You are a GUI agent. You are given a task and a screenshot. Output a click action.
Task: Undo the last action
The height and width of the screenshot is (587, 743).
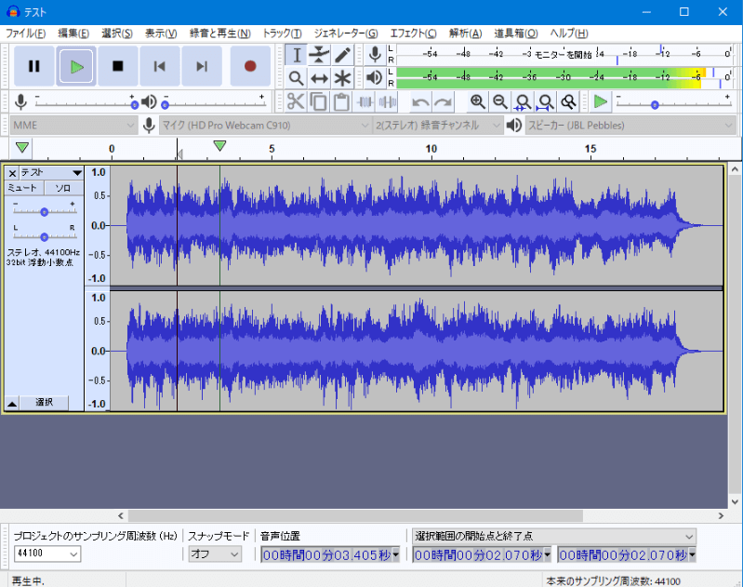click(420, 102)
